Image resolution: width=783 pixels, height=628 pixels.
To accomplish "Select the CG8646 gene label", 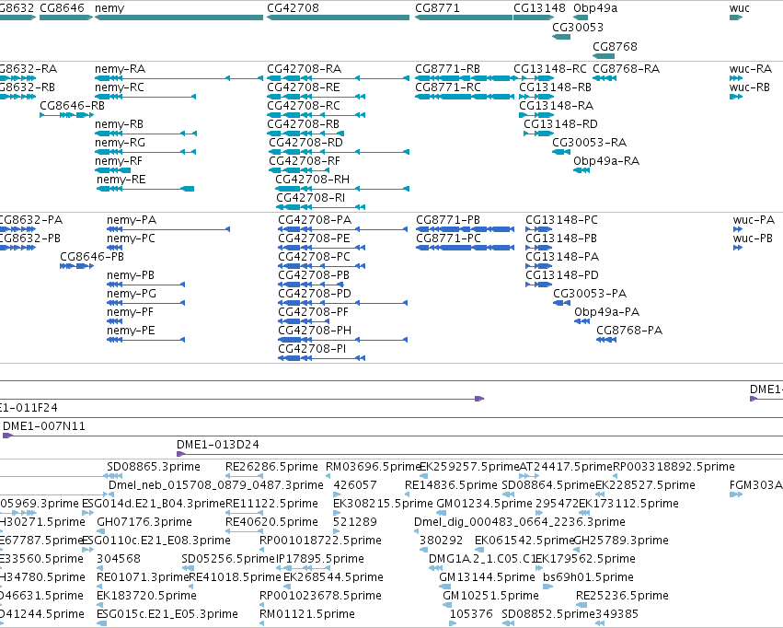I will click(x=62, y=8).
